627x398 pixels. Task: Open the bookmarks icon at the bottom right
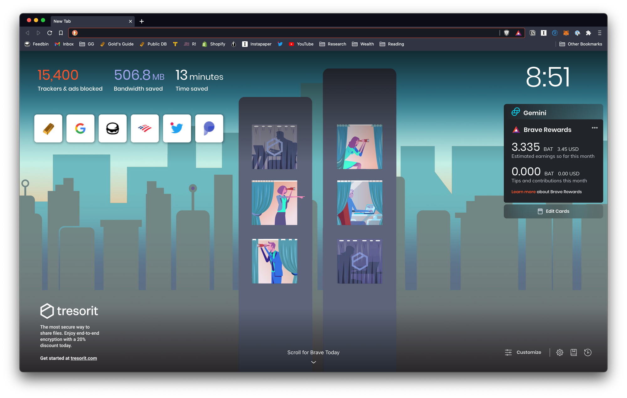[574, 353]
